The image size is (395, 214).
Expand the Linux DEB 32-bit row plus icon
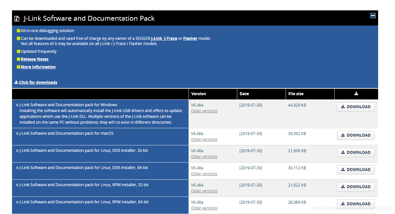tap(18, 151)
